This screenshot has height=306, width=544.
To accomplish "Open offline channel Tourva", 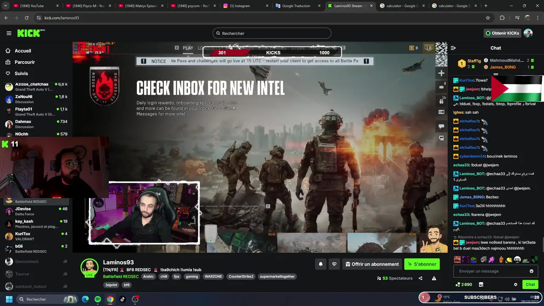I will coord(36,274).
